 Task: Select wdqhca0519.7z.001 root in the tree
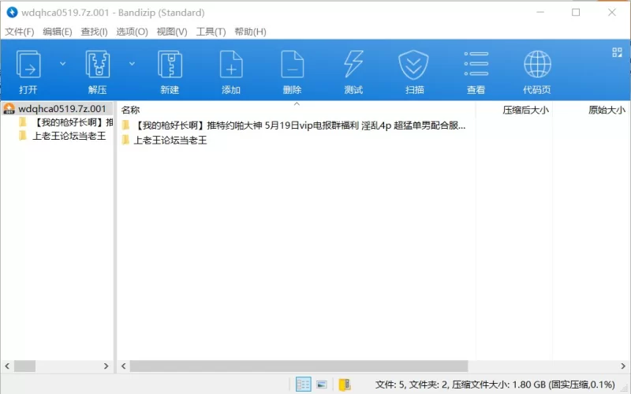(x=57, y=108)
